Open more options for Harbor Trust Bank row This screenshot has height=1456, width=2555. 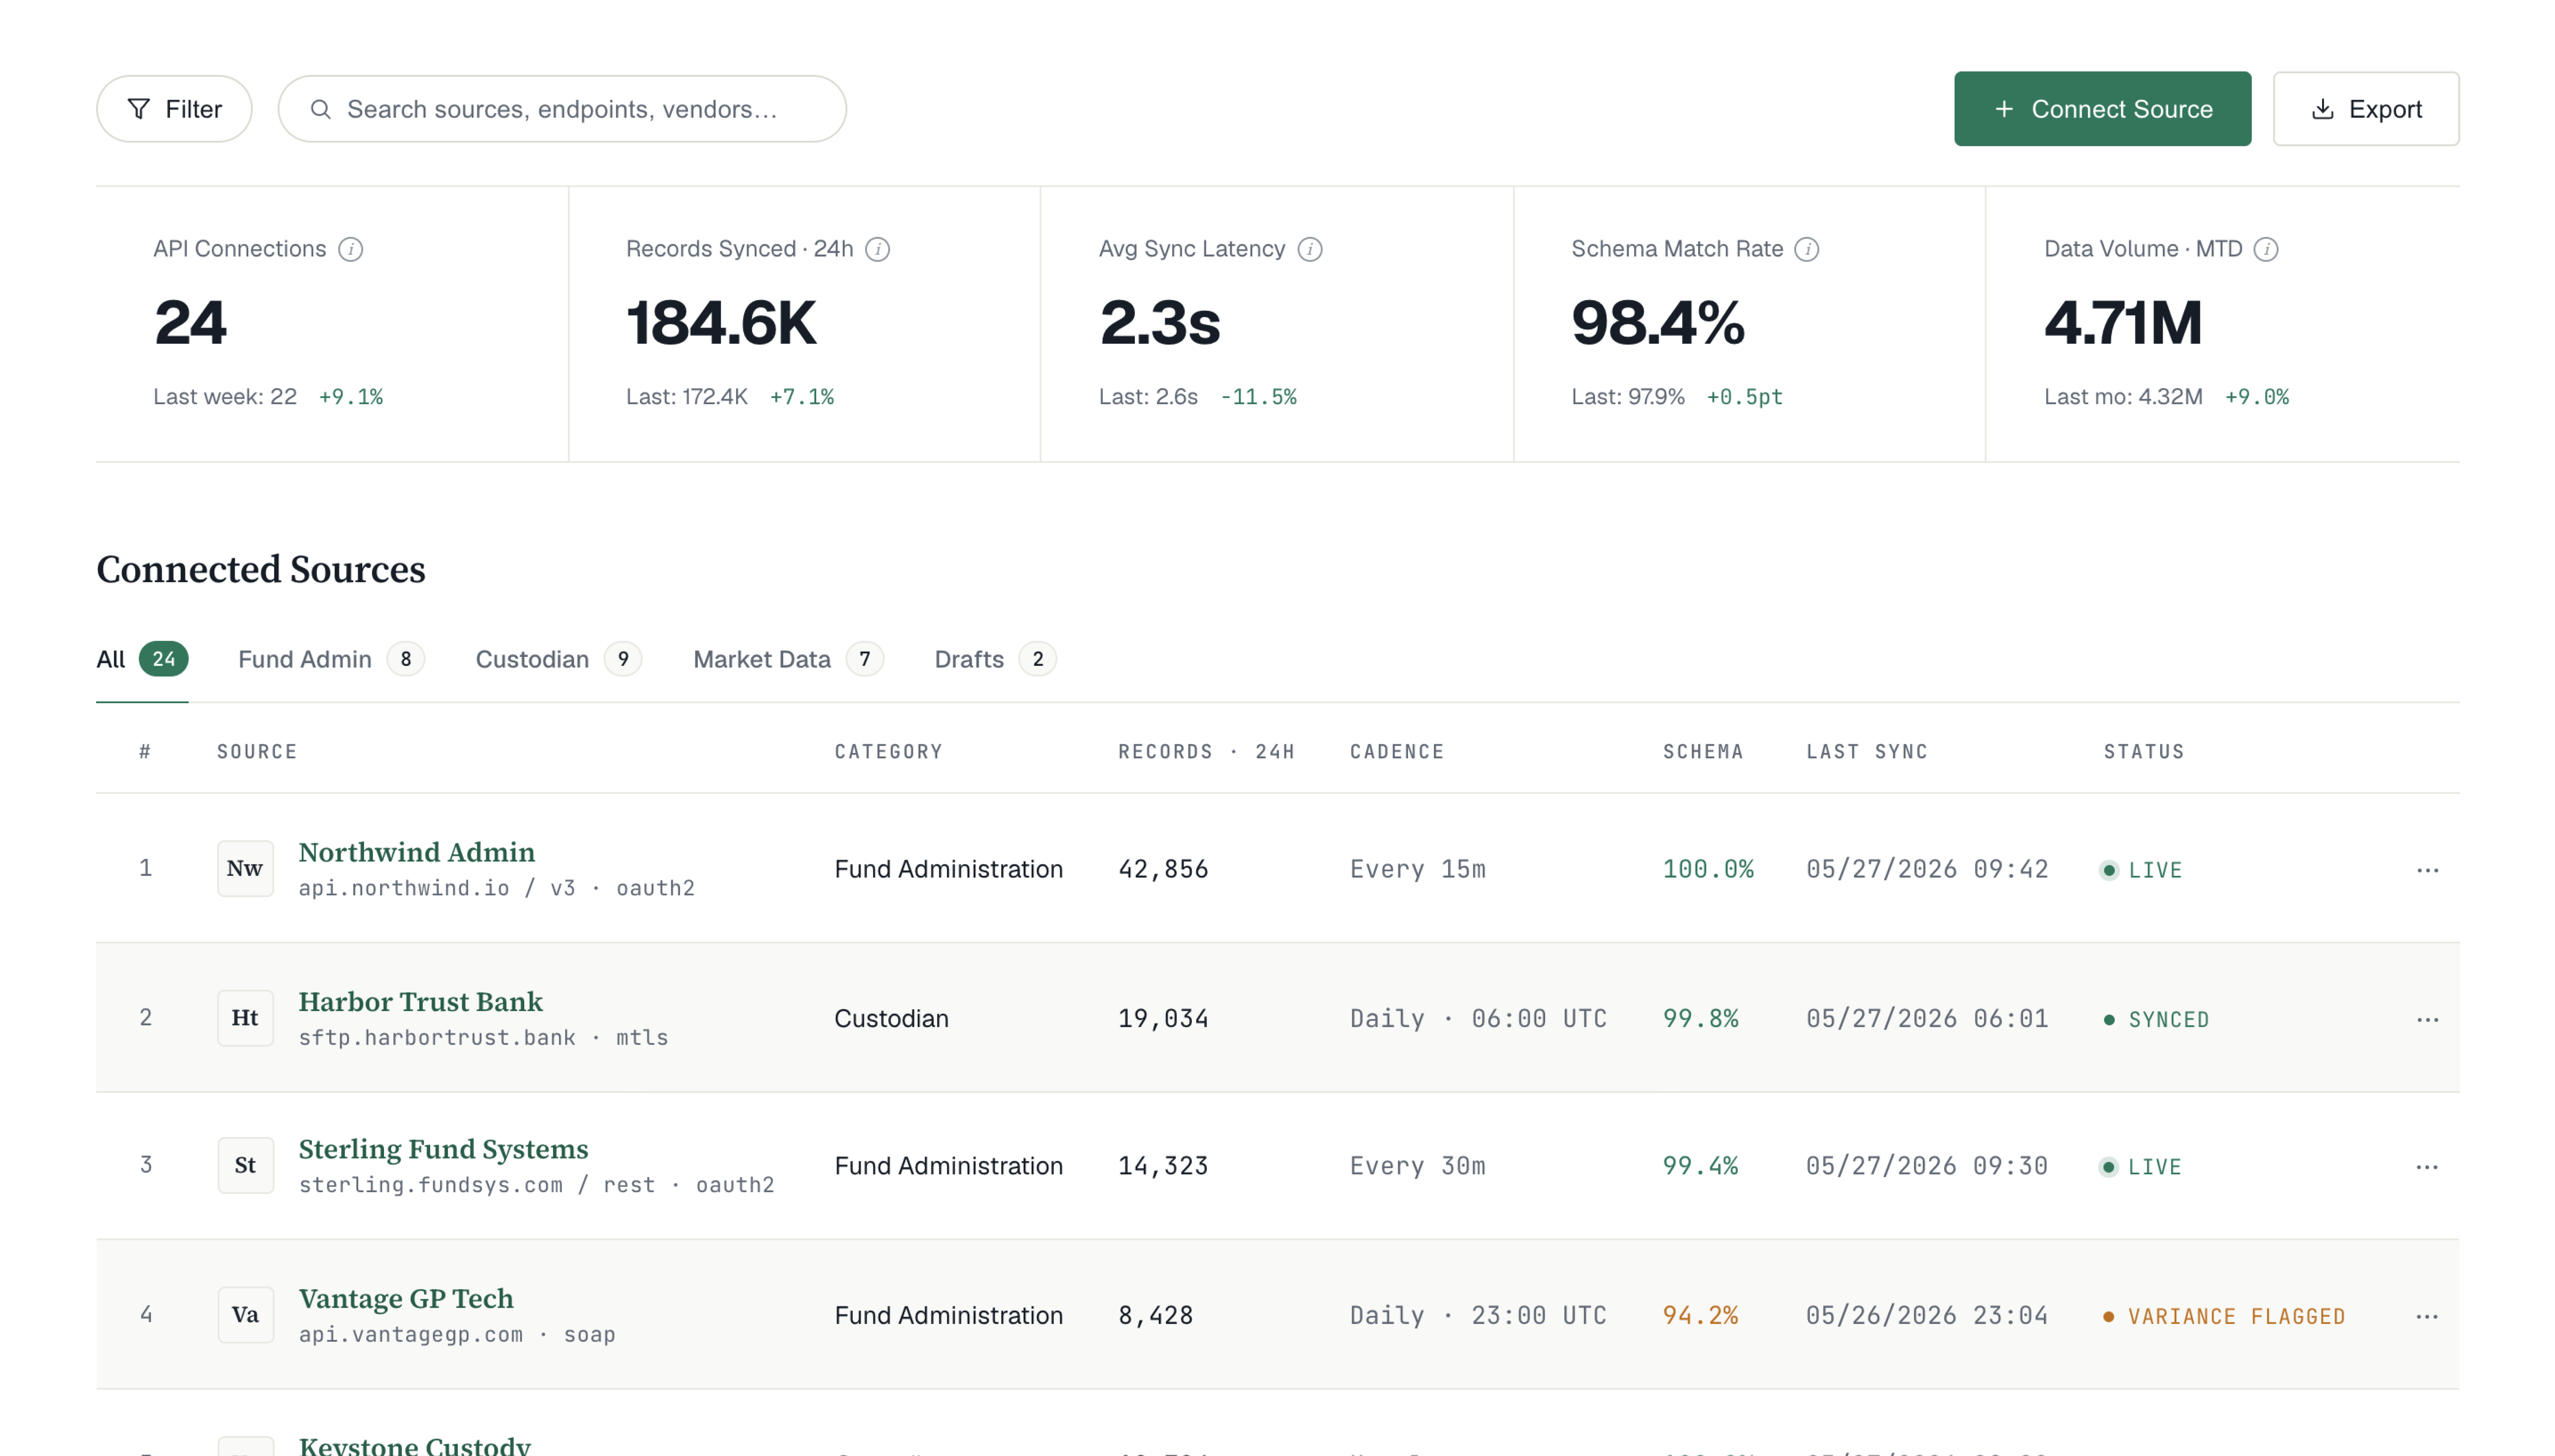2427,1020
